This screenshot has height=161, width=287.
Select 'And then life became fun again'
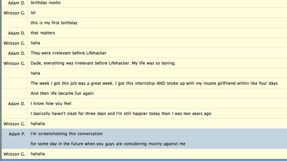(62, 93)
